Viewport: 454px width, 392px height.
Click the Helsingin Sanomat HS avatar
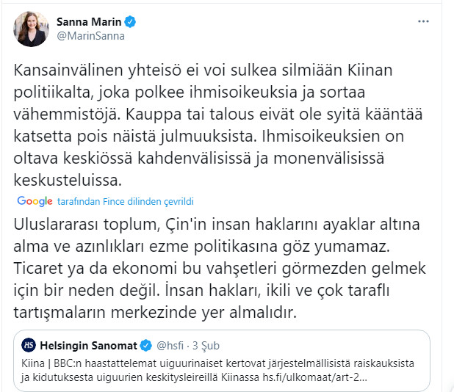tap(28, 345)
